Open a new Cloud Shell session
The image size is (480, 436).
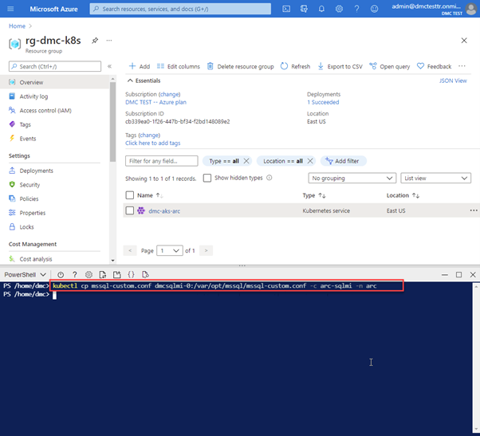click(x=116, y=274)
